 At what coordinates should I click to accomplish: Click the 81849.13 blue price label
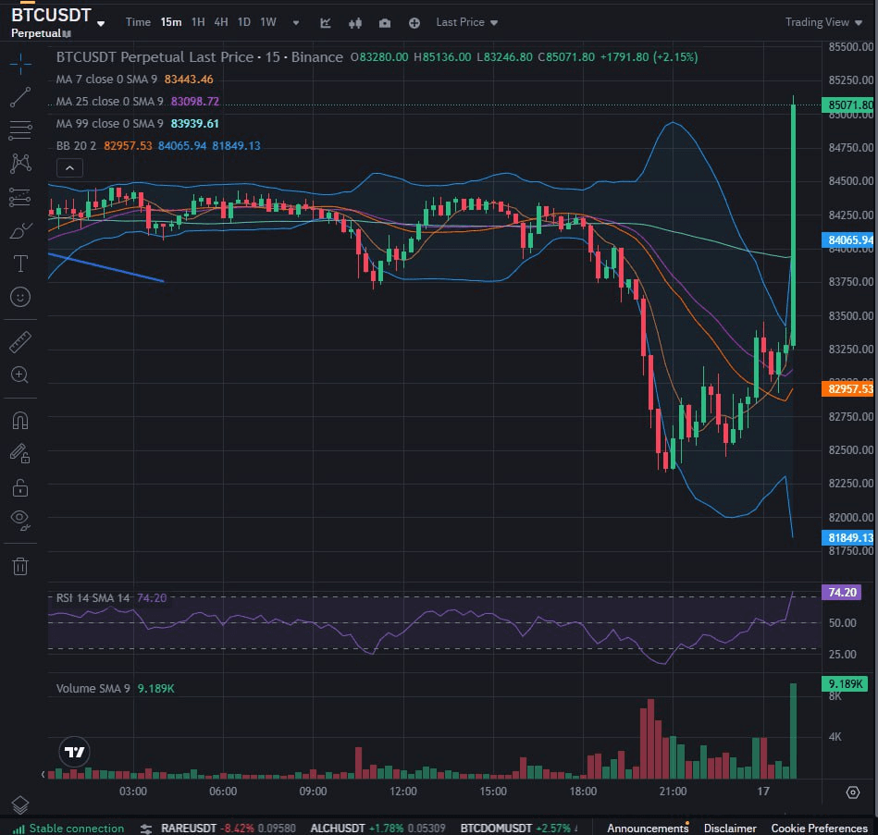(x=849, y=537)
